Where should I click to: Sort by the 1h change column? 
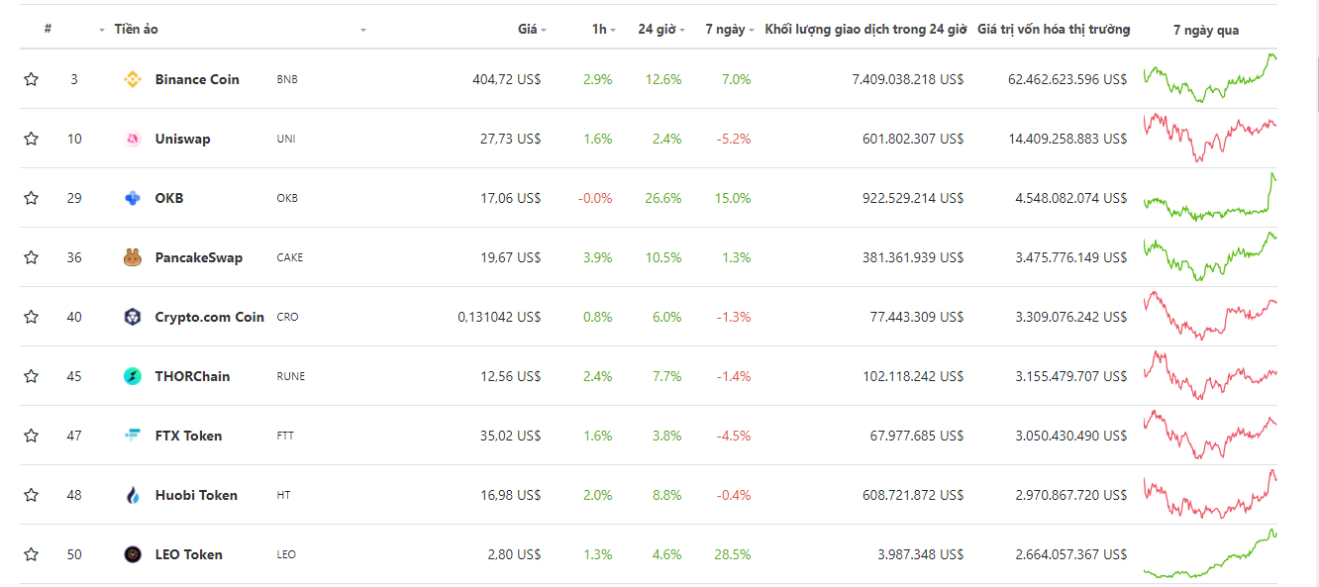pyautogui.click(x=603, y=30)
